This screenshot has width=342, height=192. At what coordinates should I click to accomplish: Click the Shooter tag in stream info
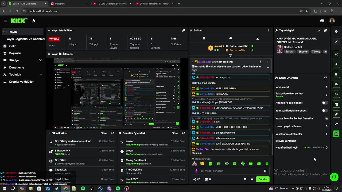pyautogui.click(x=303, y=52)
